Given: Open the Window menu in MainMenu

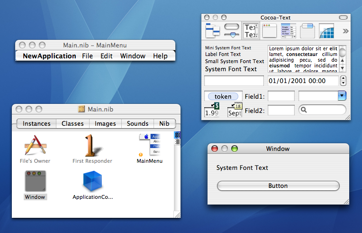Looking at the screenshot, I should (133, 56).
